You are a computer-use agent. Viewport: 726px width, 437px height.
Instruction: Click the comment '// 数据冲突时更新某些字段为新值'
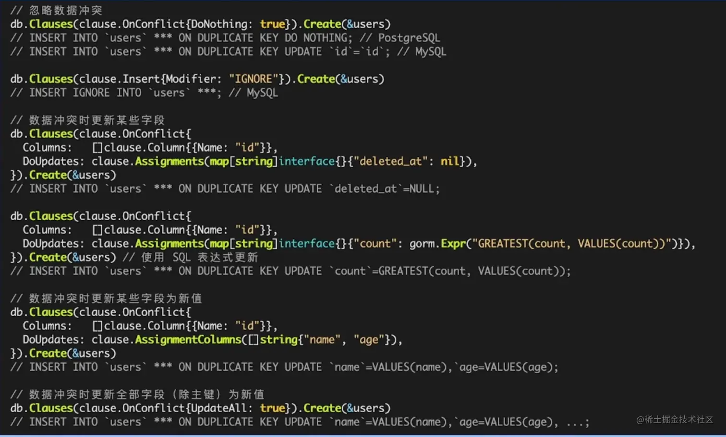coord(106,298)
